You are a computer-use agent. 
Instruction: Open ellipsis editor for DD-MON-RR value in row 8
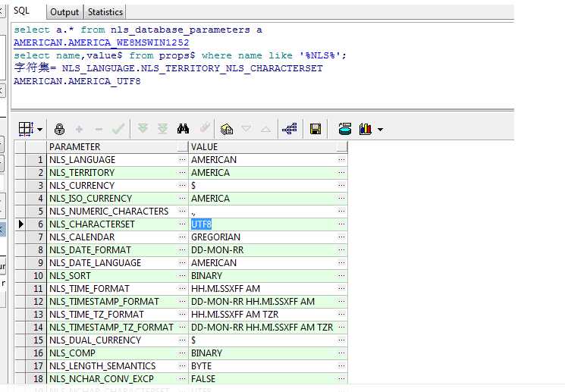(341, 249)
